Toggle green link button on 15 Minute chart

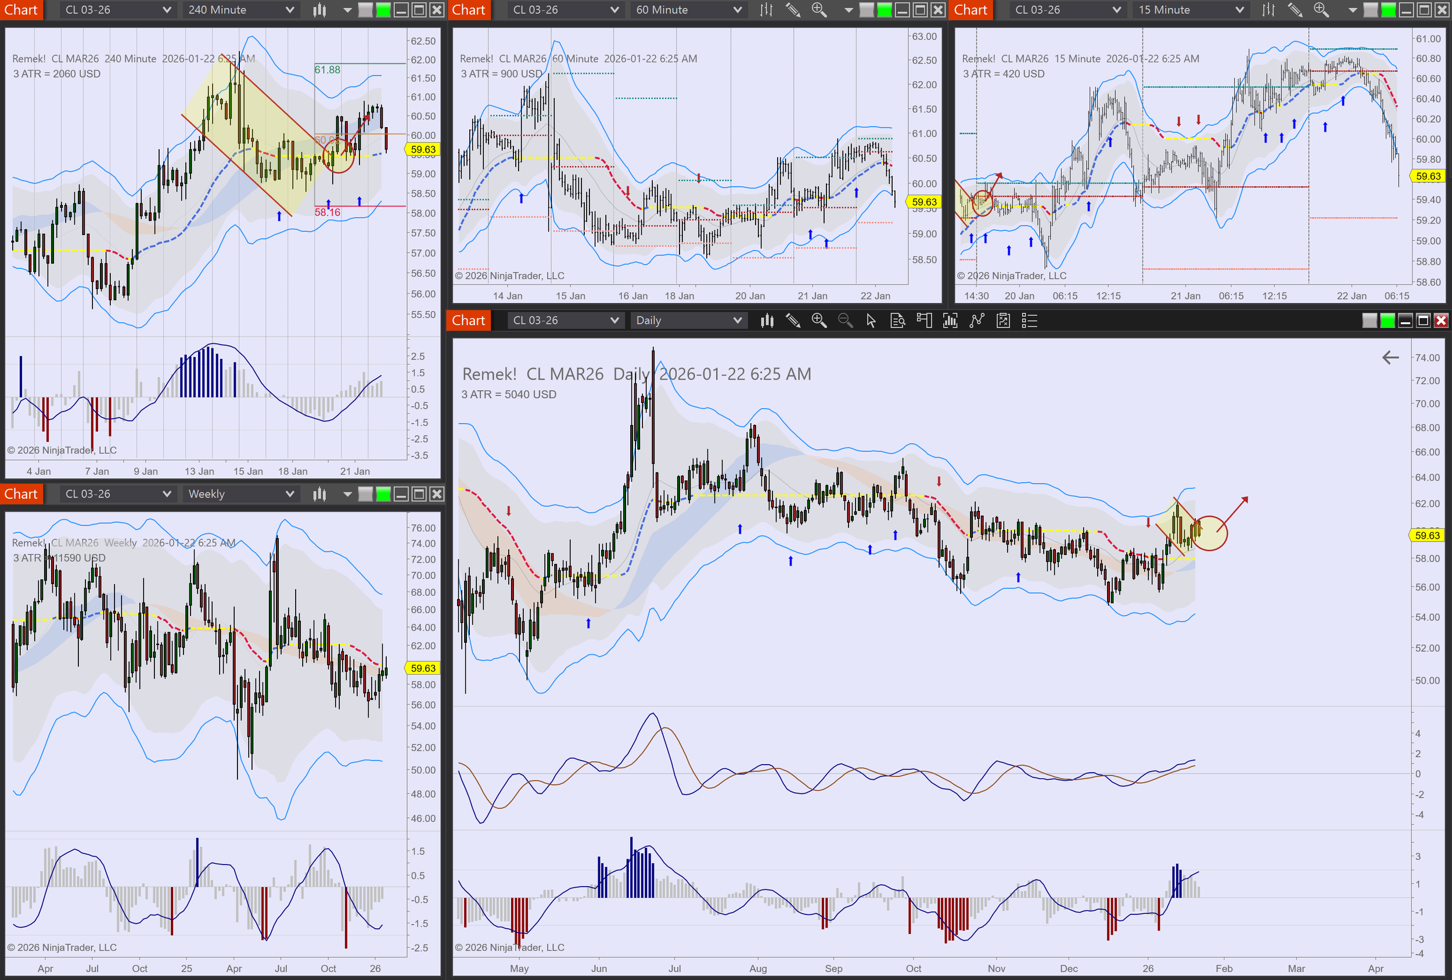point(1388,10)
